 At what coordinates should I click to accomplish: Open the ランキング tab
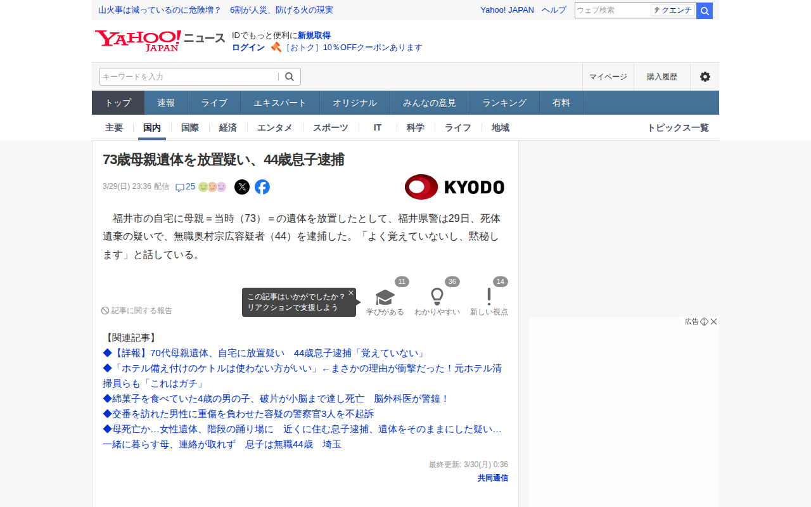tap(504, 103)
